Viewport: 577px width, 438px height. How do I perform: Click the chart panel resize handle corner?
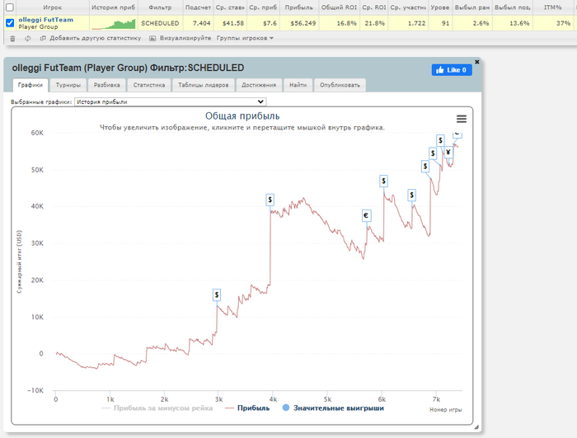point(476,427)
